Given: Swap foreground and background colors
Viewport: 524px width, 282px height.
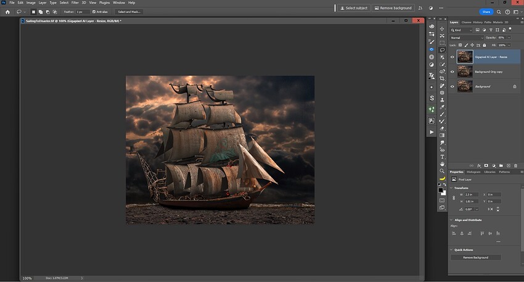Looking at the screenshot, I should point(444,185).
